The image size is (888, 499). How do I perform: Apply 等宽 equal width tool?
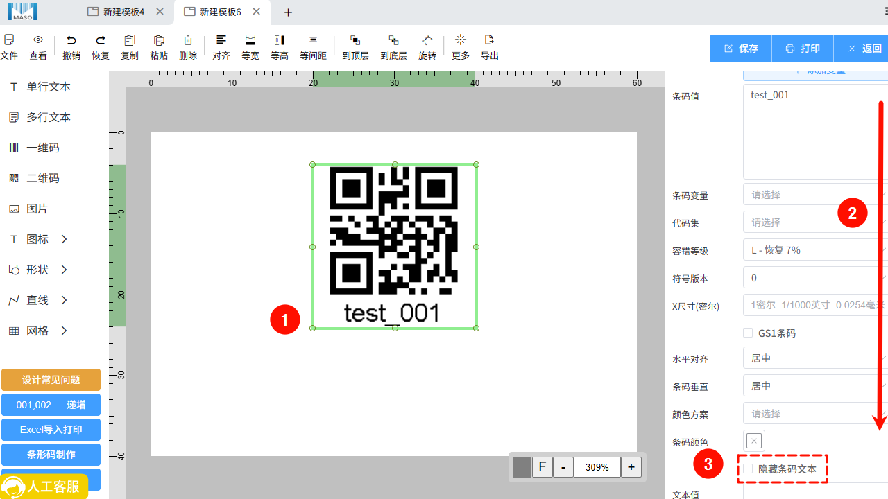click(x=250, y=47)
